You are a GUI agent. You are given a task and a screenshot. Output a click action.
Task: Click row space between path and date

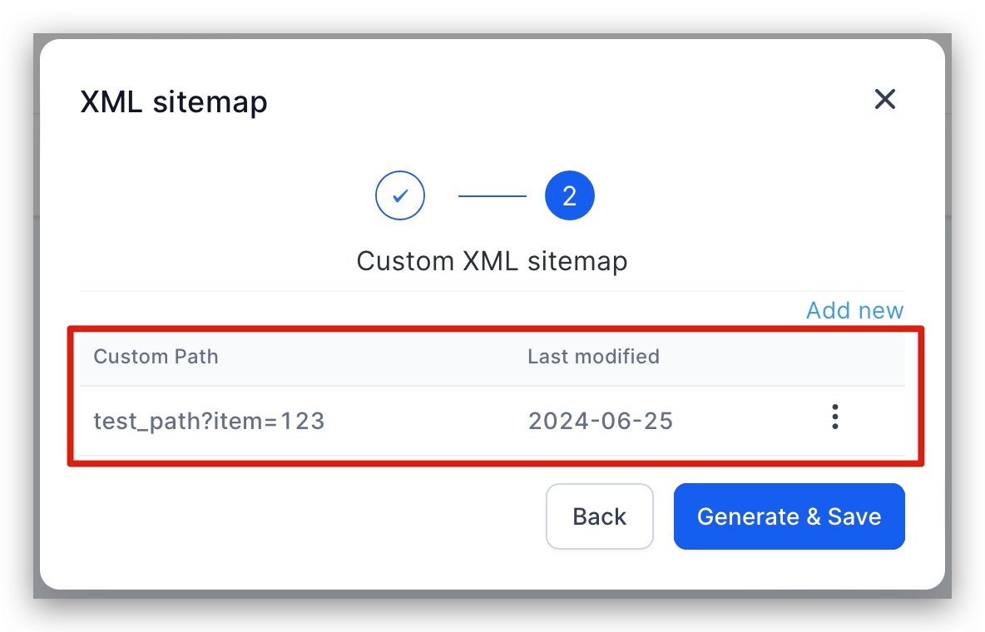(x=424, y=421)
